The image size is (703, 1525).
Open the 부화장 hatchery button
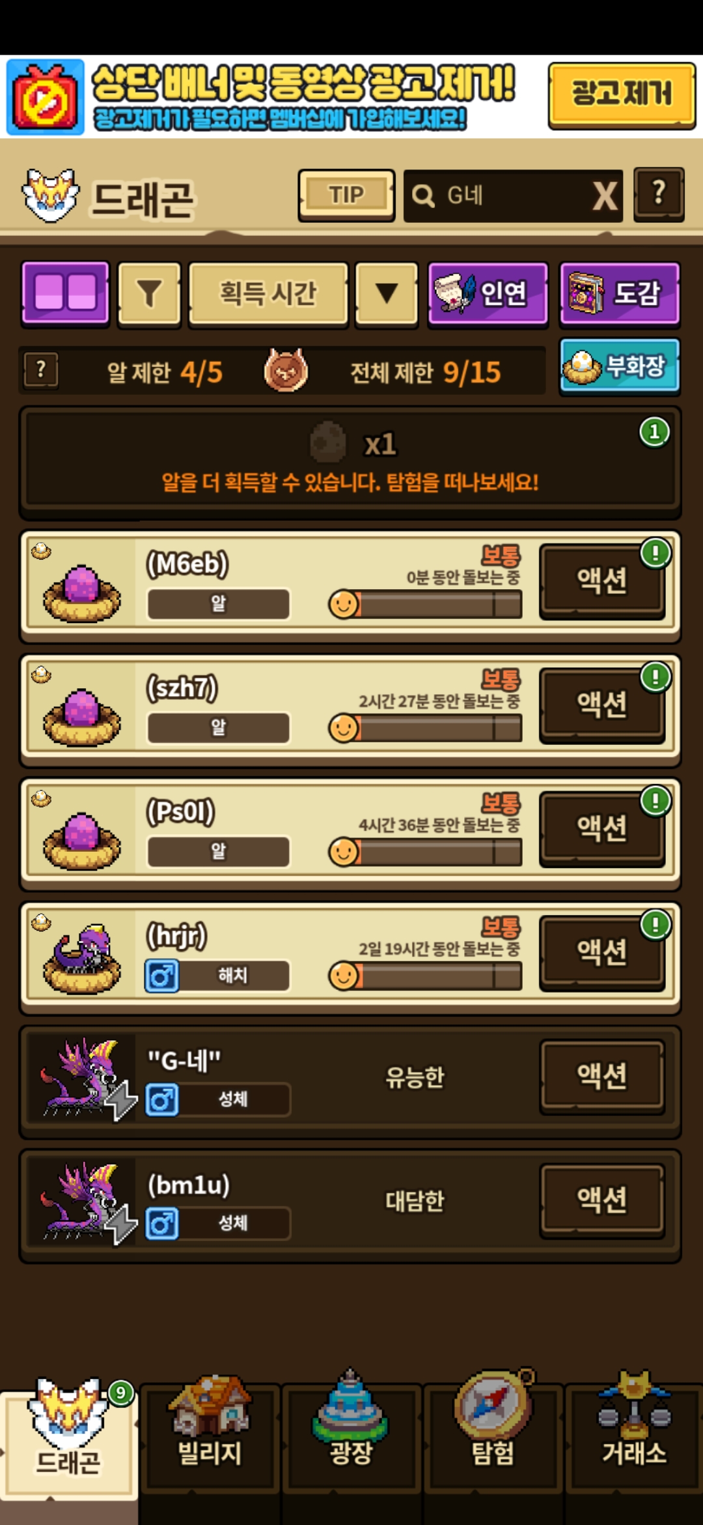click(620, 366)
